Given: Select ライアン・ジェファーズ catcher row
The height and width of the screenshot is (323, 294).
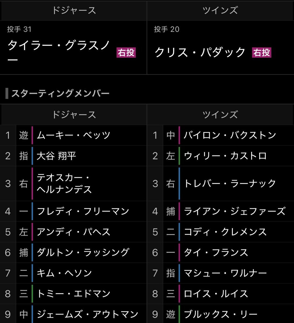Looking at the screenshot, I should (220, 211).
